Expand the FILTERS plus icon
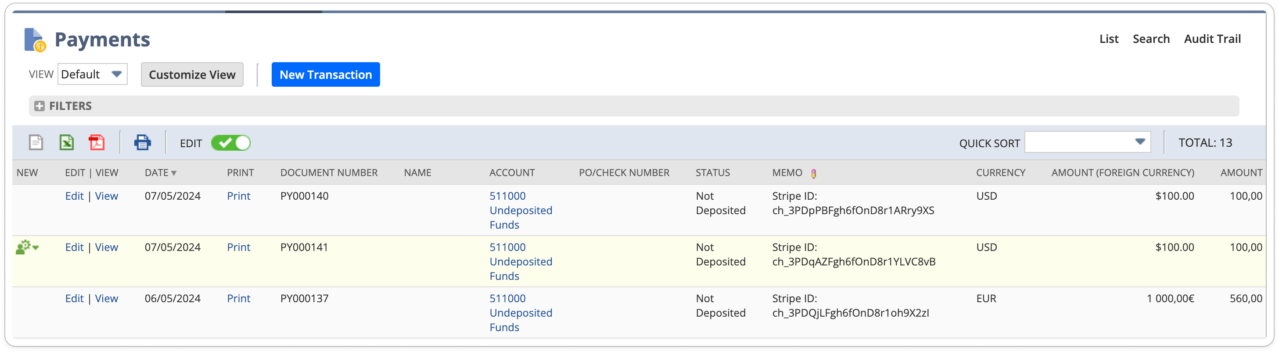This screenshot has height=353, width=1279. point(39,106)
